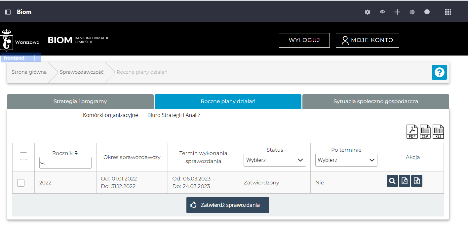Image resolution: width=468 pixels, height=232 pixels.
Task: Open settings gear in top bar
Action: coord(368,12)
